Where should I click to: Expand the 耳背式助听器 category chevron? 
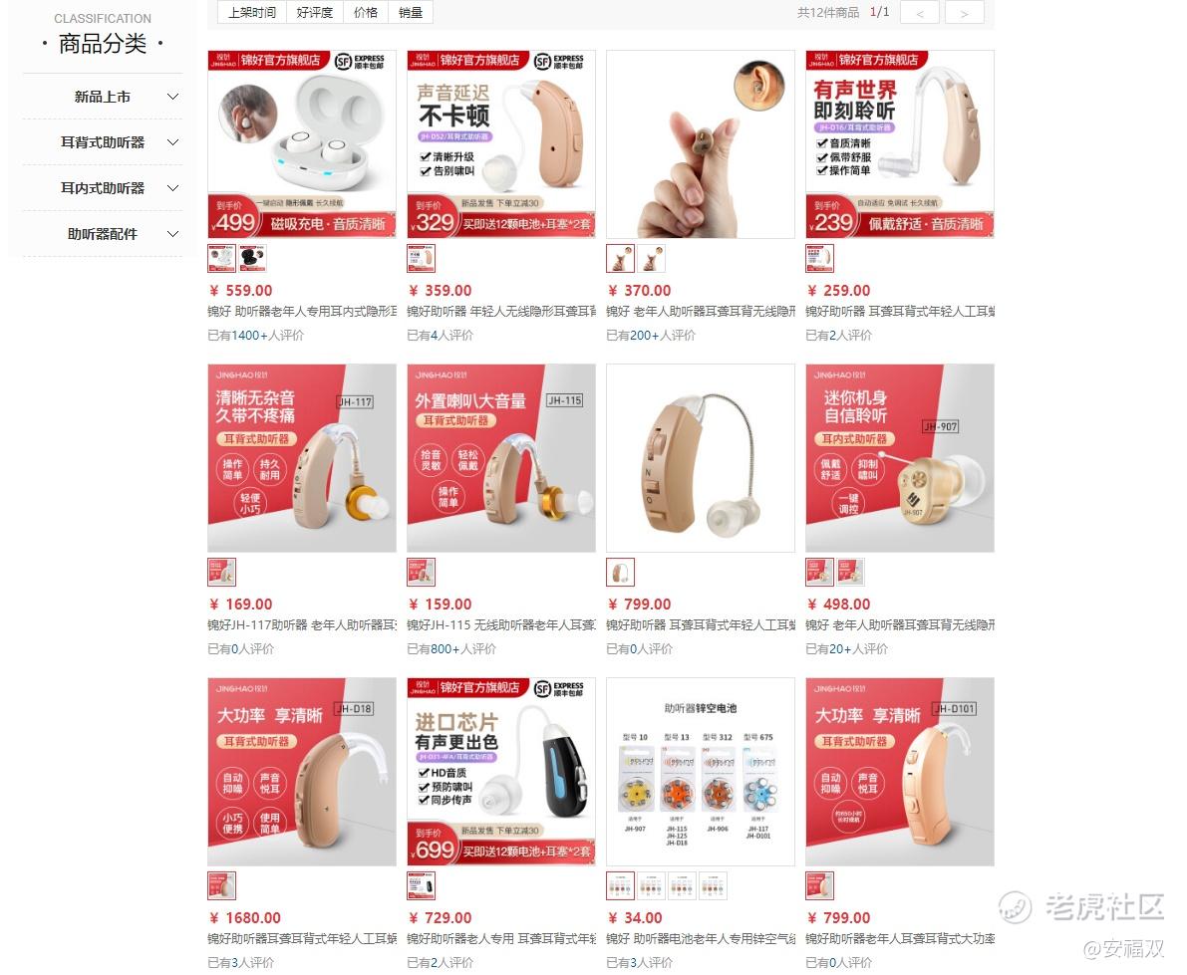(x=172, y=142)
